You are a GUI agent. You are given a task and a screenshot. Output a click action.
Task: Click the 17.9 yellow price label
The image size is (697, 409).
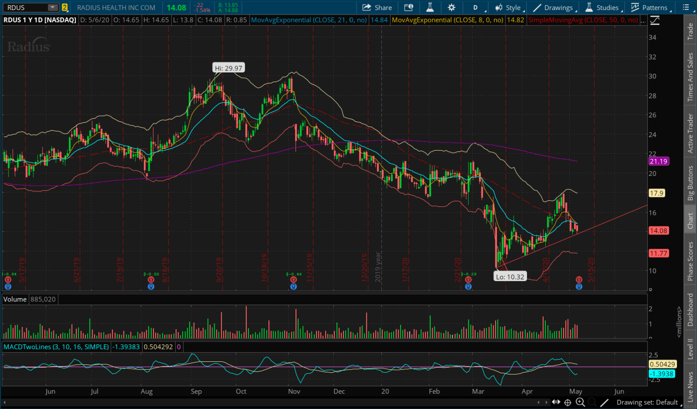pyautogui.click(x=657, y=193)
